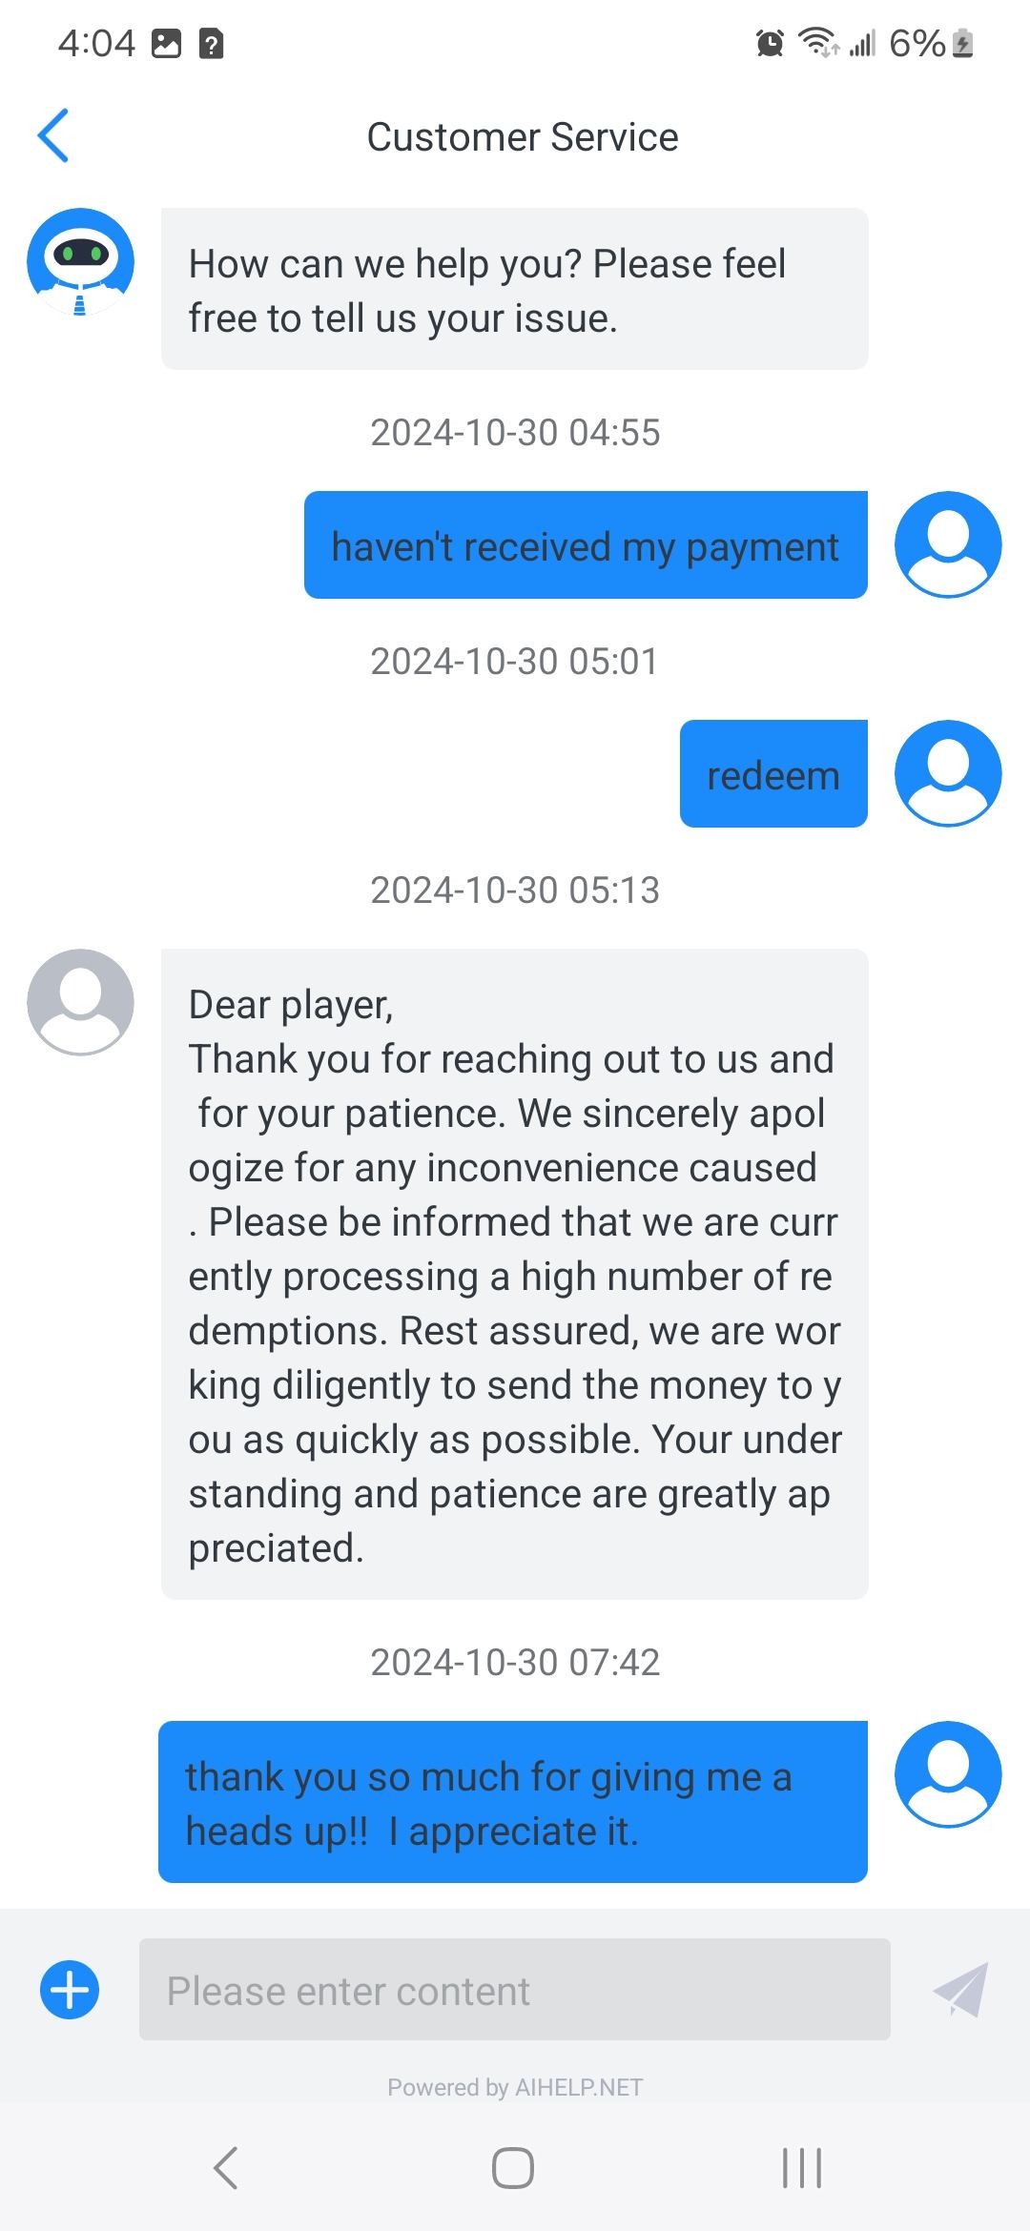The height and width of the screenshot is (2231, 1030).
Task: Focus the "Please enter content" input field
Action: [x=515, y=1990]
